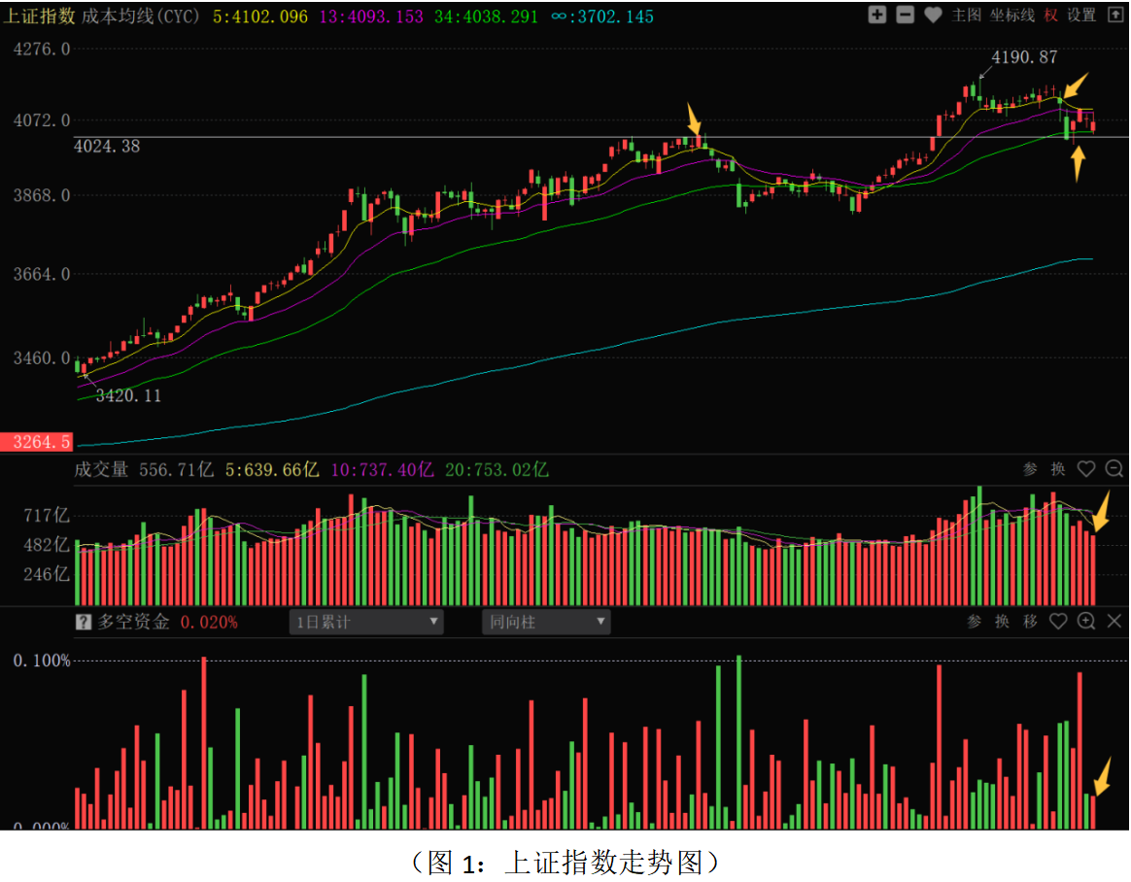Click the up-arrow maximize icon at top right
The height and width of the screenshot is (882, 1131).
coord(1114,15)
